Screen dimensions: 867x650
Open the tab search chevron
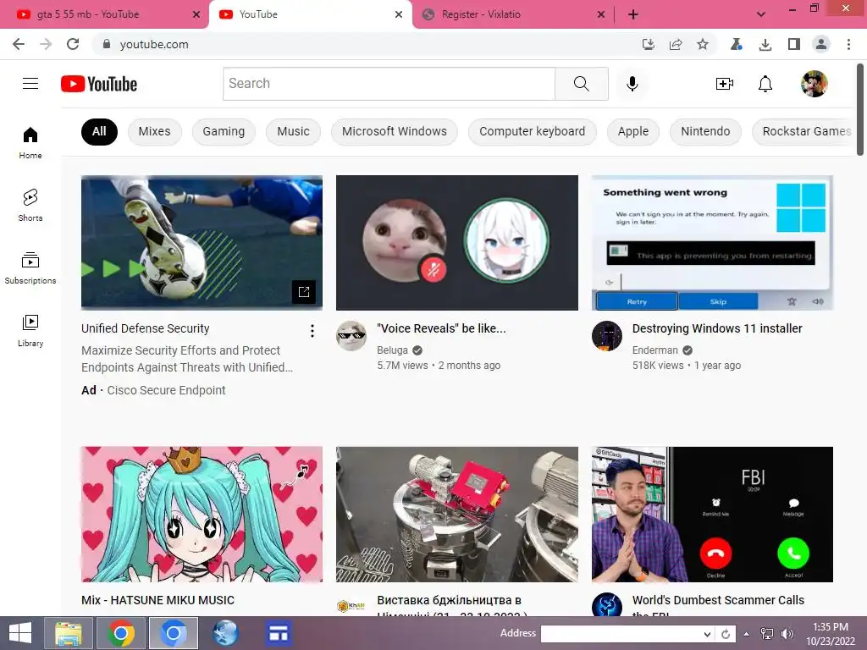(761, 14)
